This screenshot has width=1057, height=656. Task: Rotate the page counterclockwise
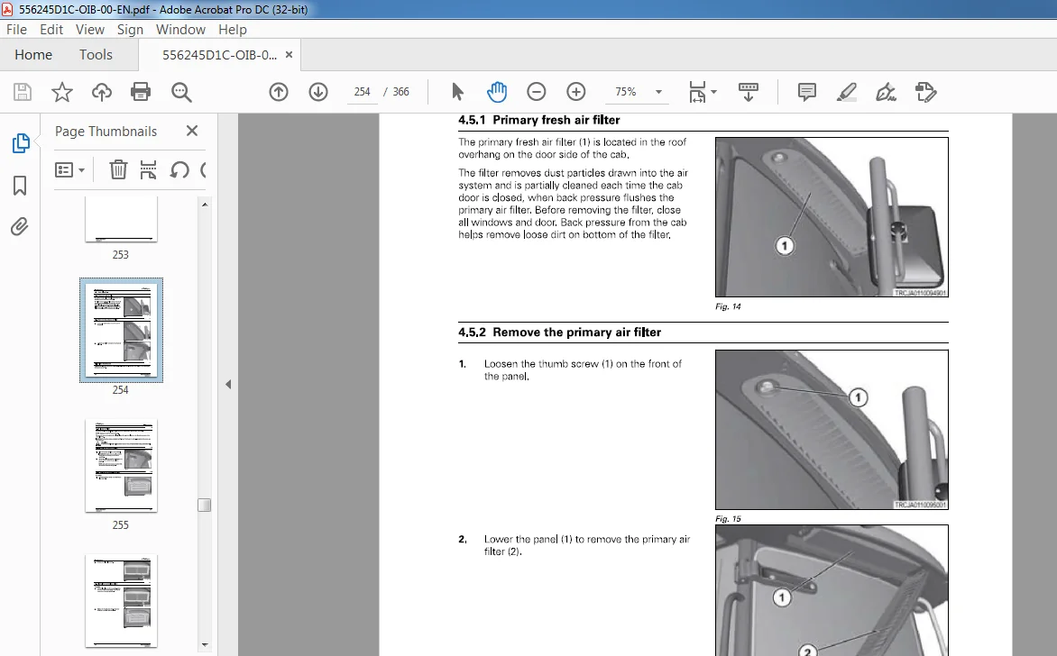coord(179,169)
